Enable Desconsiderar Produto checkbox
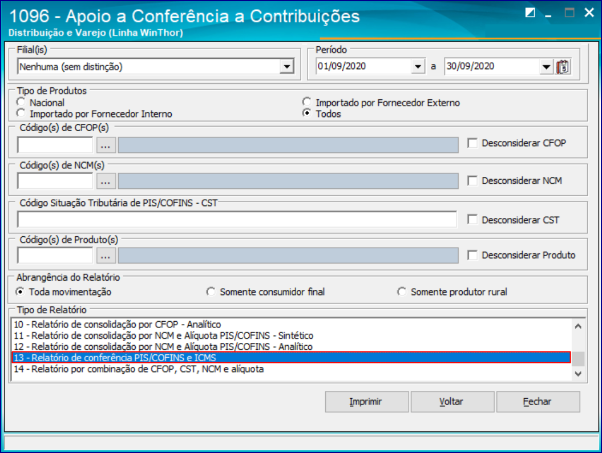602x453 pixels. (472, 255)
